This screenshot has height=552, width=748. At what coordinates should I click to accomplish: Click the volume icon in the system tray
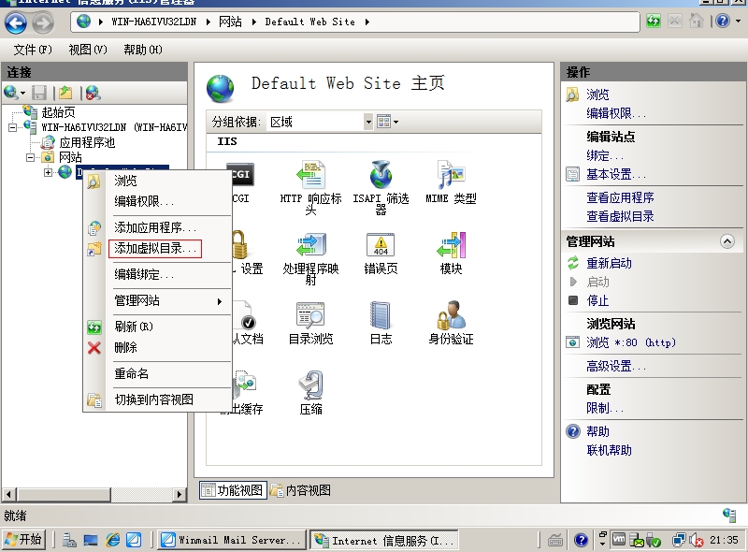click(696, 540)
